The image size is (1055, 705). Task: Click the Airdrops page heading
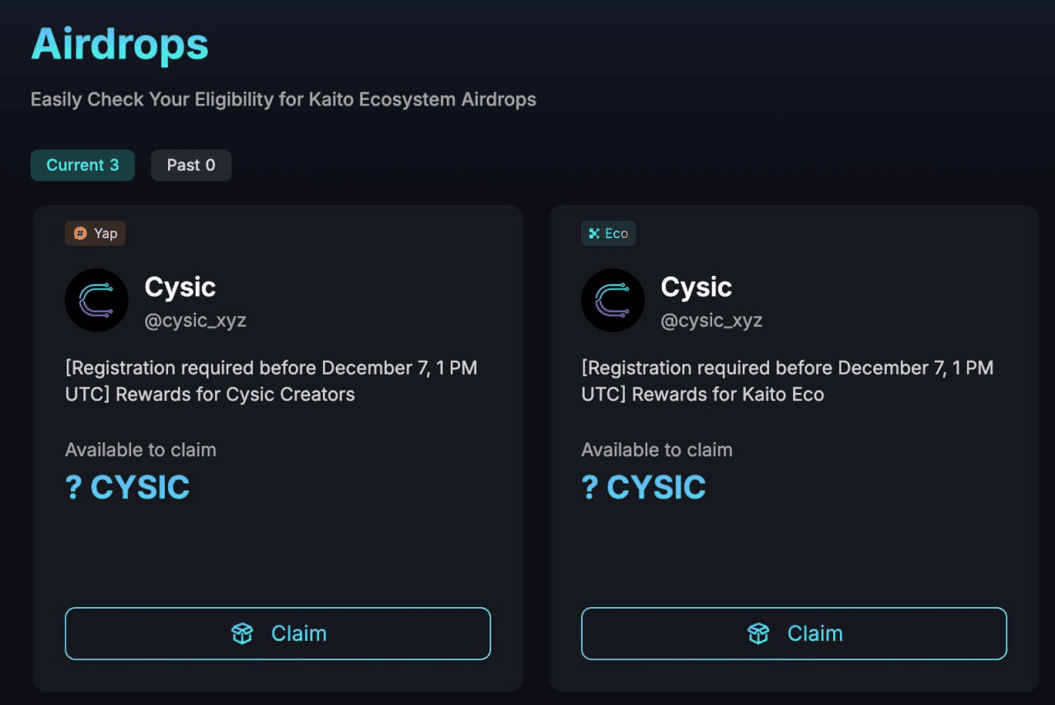[120, 44]
